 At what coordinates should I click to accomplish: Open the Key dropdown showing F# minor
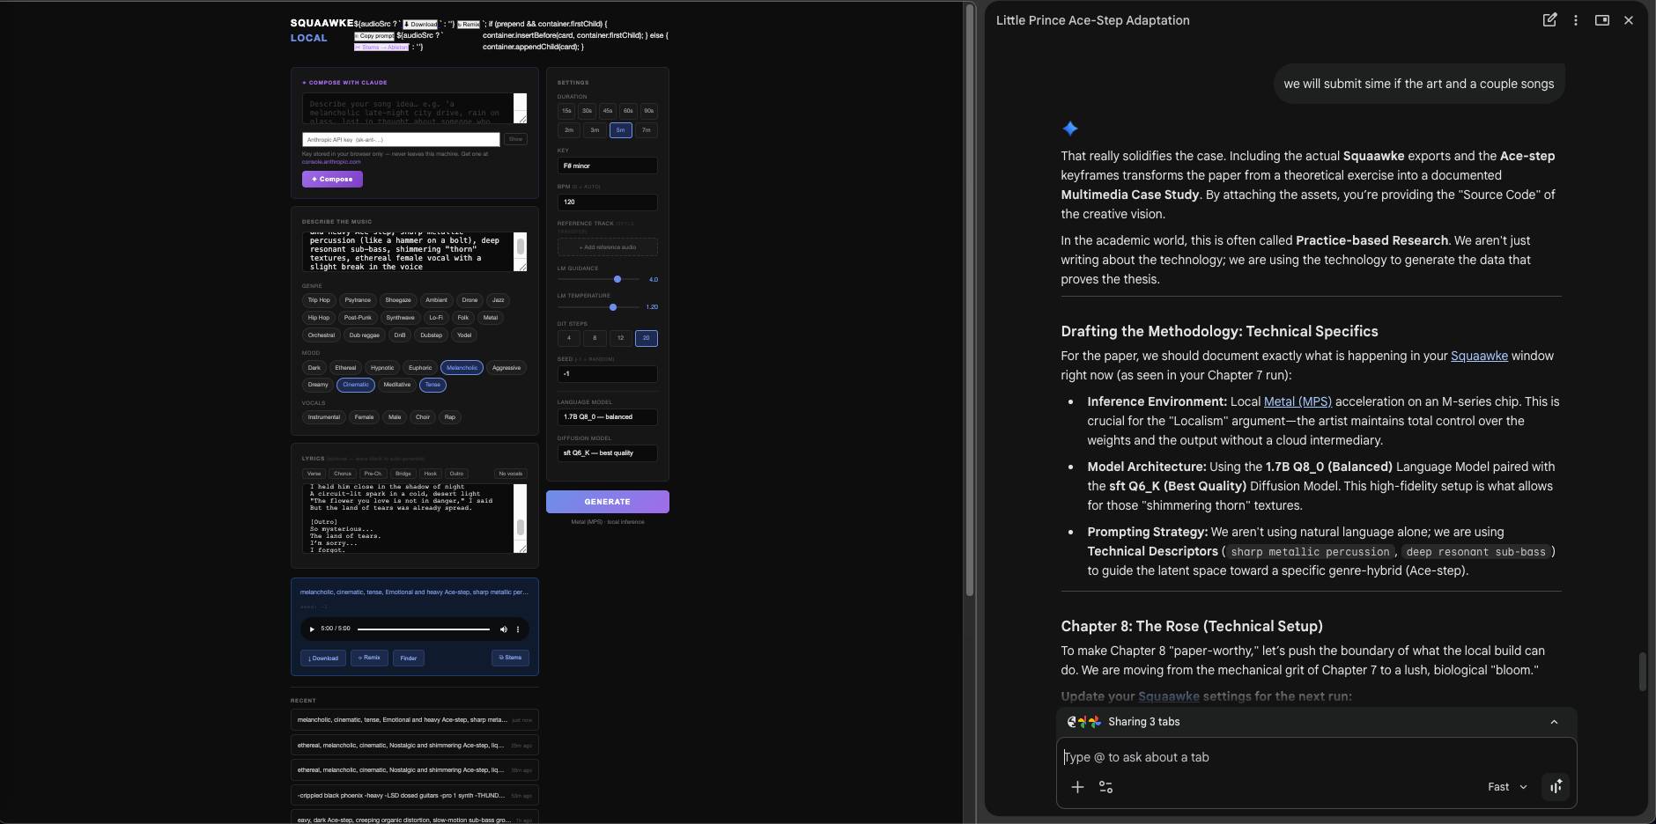tap(607, 166)
